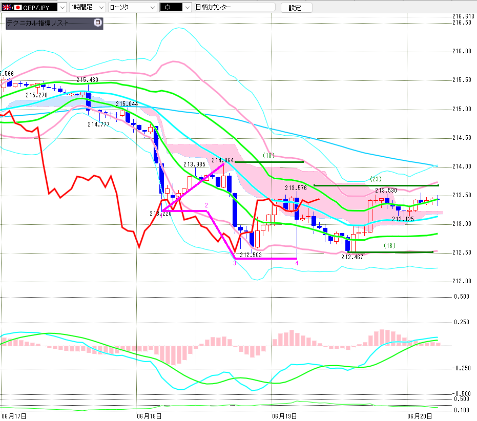Click the 215.044 price label
The height and width of the screenshot is (421, 477).
pos(127,104)
